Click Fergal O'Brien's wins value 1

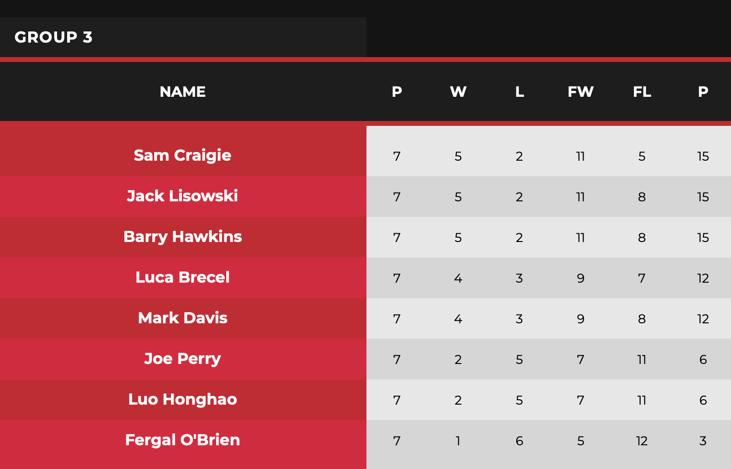tap(458, 441)
